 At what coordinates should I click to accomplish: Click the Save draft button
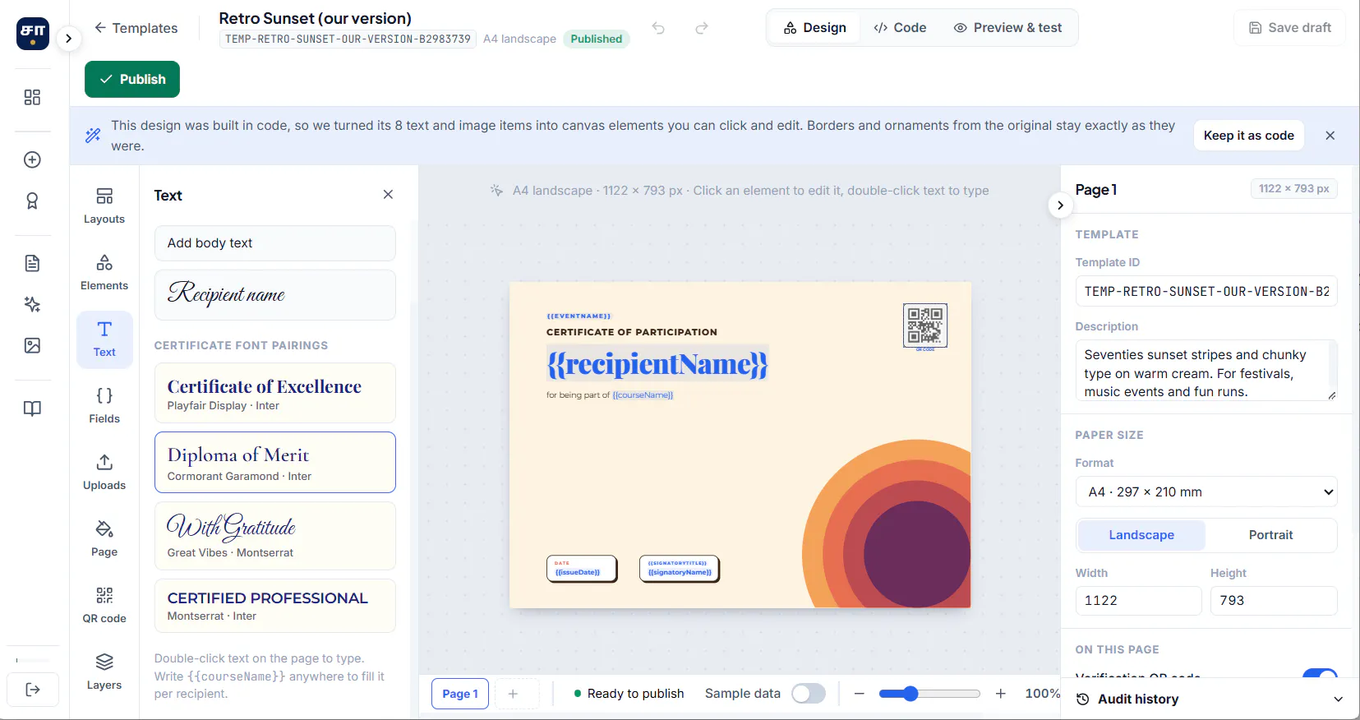click(x=1289, y=28)
